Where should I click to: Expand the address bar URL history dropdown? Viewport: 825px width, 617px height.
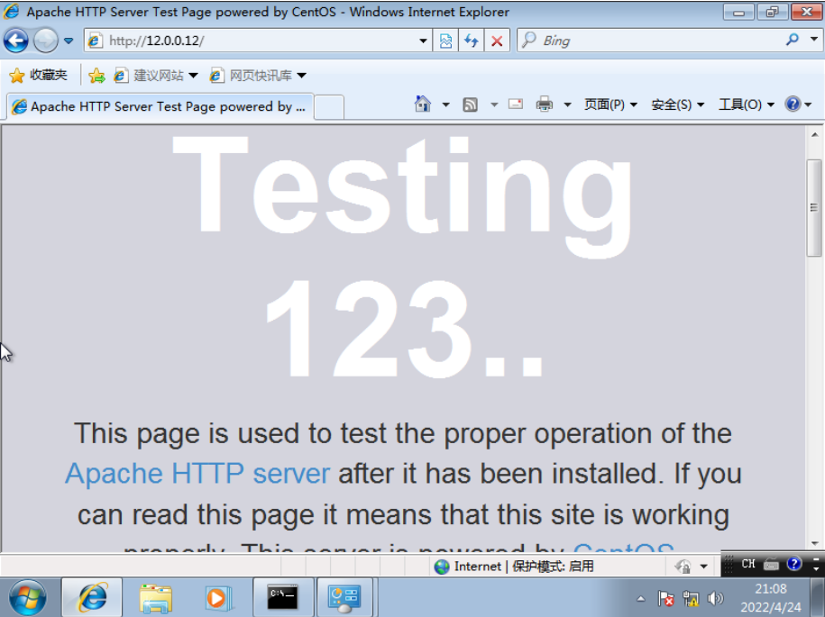pyautogui.click(x=423, y=41)
